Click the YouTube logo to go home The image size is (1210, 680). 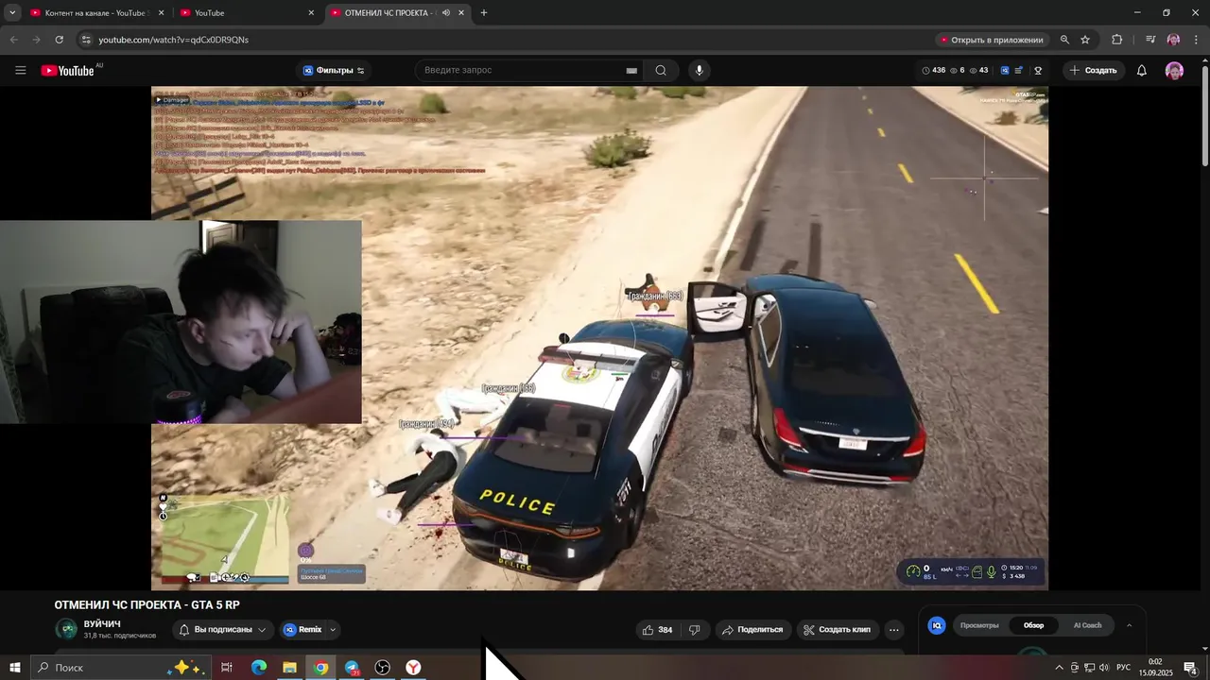(x=68, y=70)
